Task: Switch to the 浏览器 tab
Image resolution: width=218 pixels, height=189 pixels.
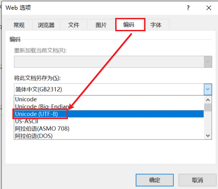Action: click(x=46, y=25)
